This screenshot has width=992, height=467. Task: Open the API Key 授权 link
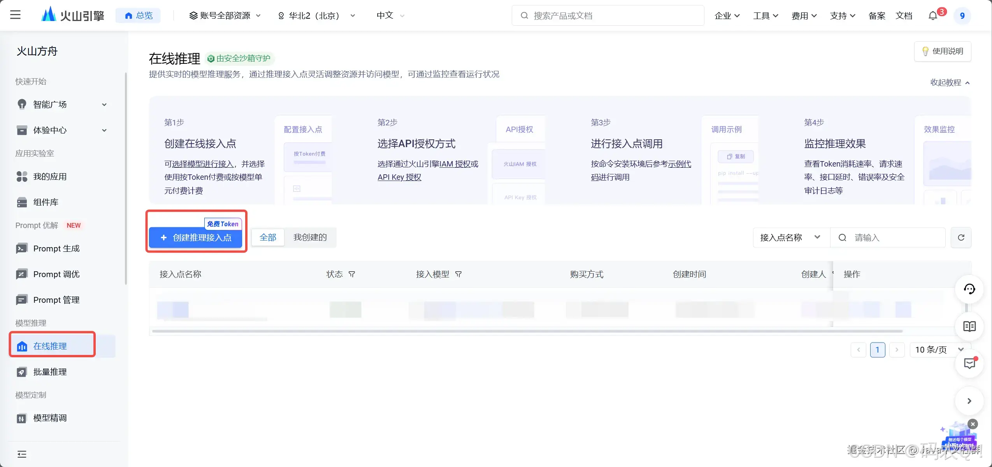coord(399,177)
